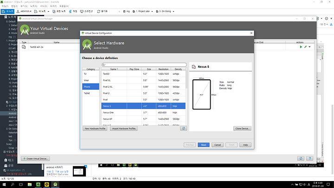Open the Evernote File menu

[5, 6]
